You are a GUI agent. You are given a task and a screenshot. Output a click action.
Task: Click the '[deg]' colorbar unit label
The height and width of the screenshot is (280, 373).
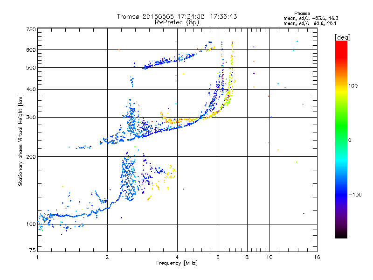[x=342, y=37]
